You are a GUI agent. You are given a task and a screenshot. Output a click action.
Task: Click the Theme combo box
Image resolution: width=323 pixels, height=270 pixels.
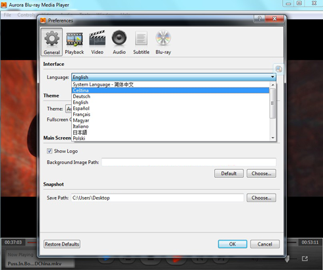tap(69, 109)
